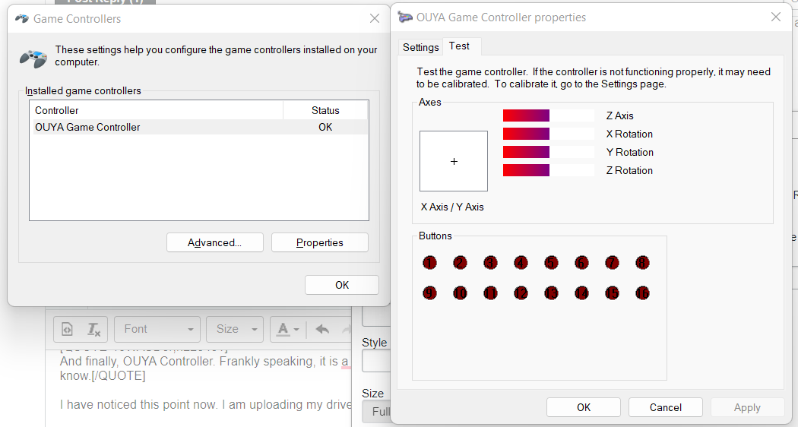
Task: Close the OUYA Game Controller properties window
Action: pos(776,17)
